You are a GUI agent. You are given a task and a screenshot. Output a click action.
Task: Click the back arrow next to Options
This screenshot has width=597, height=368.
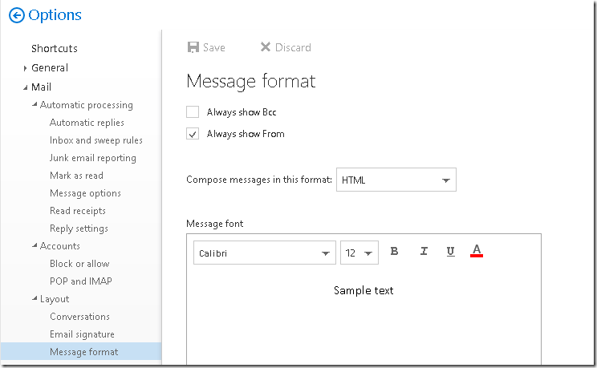16,15
